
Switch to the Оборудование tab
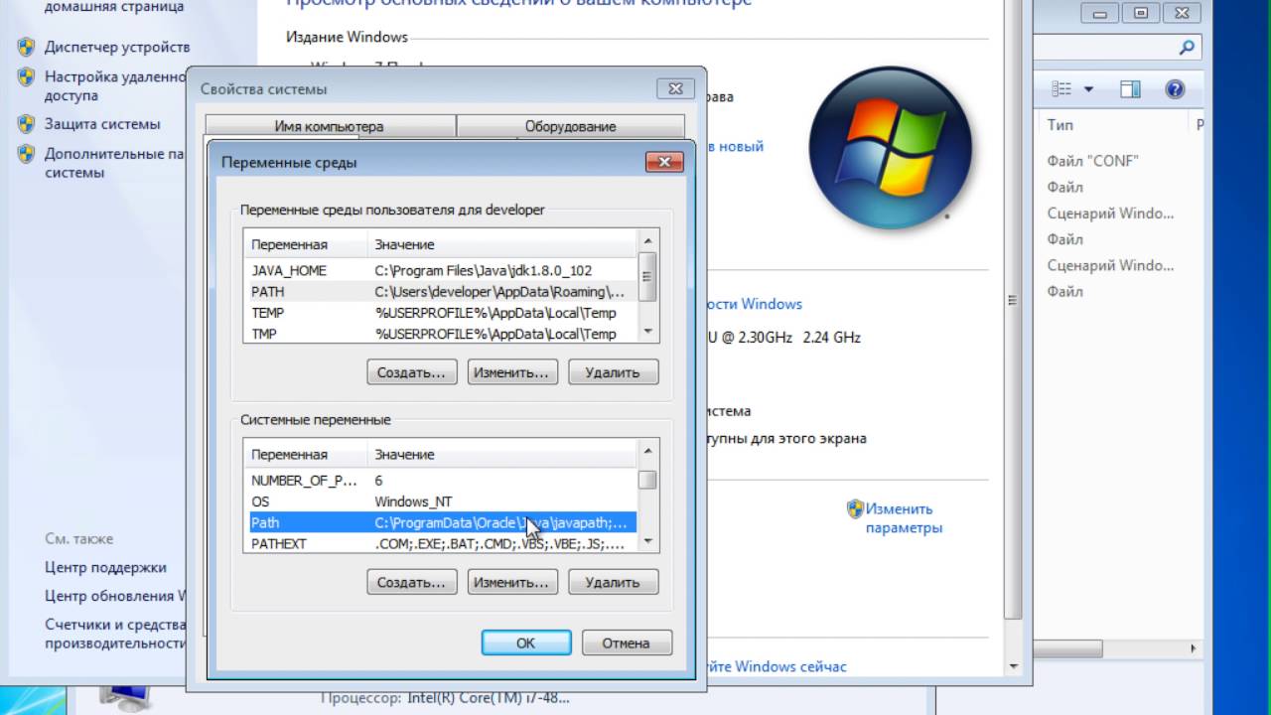point(570,126)
